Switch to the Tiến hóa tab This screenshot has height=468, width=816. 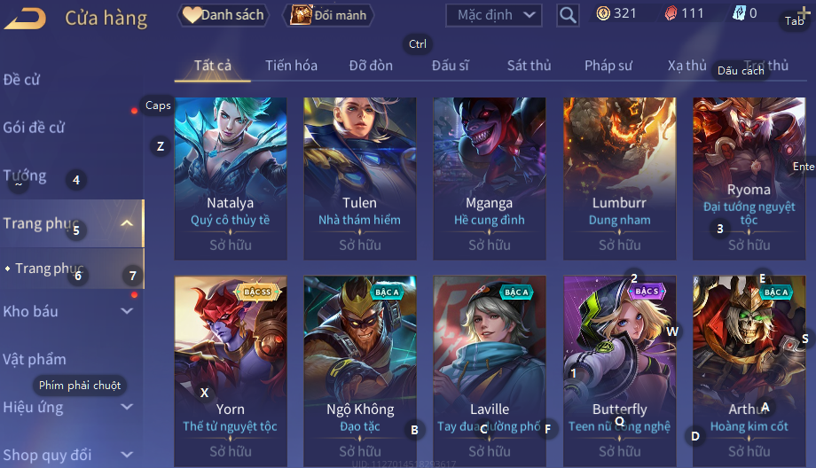point(292,66)
